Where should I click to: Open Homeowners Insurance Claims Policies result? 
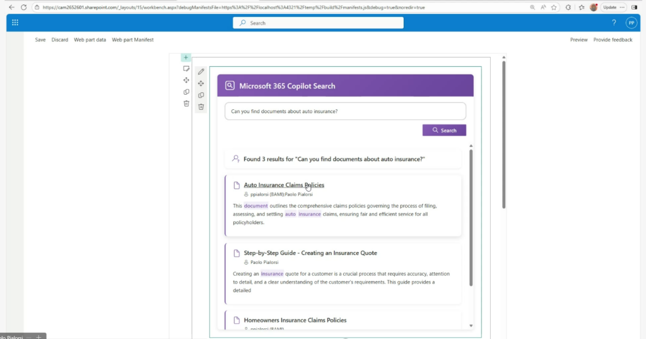click(x=295, y=320)
